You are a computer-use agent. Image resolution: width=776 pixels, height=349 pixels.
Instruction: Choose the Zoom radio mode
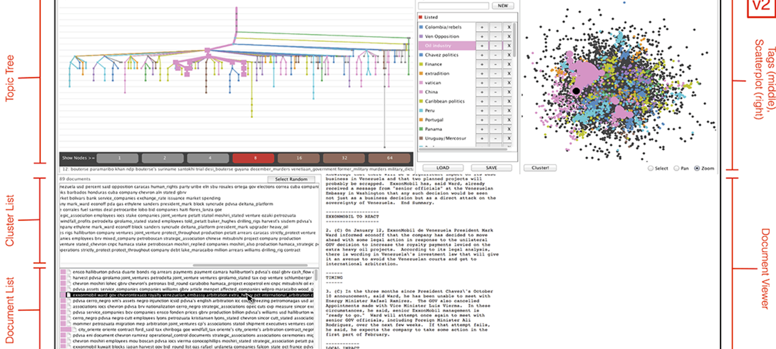click(x=697, y=168)
